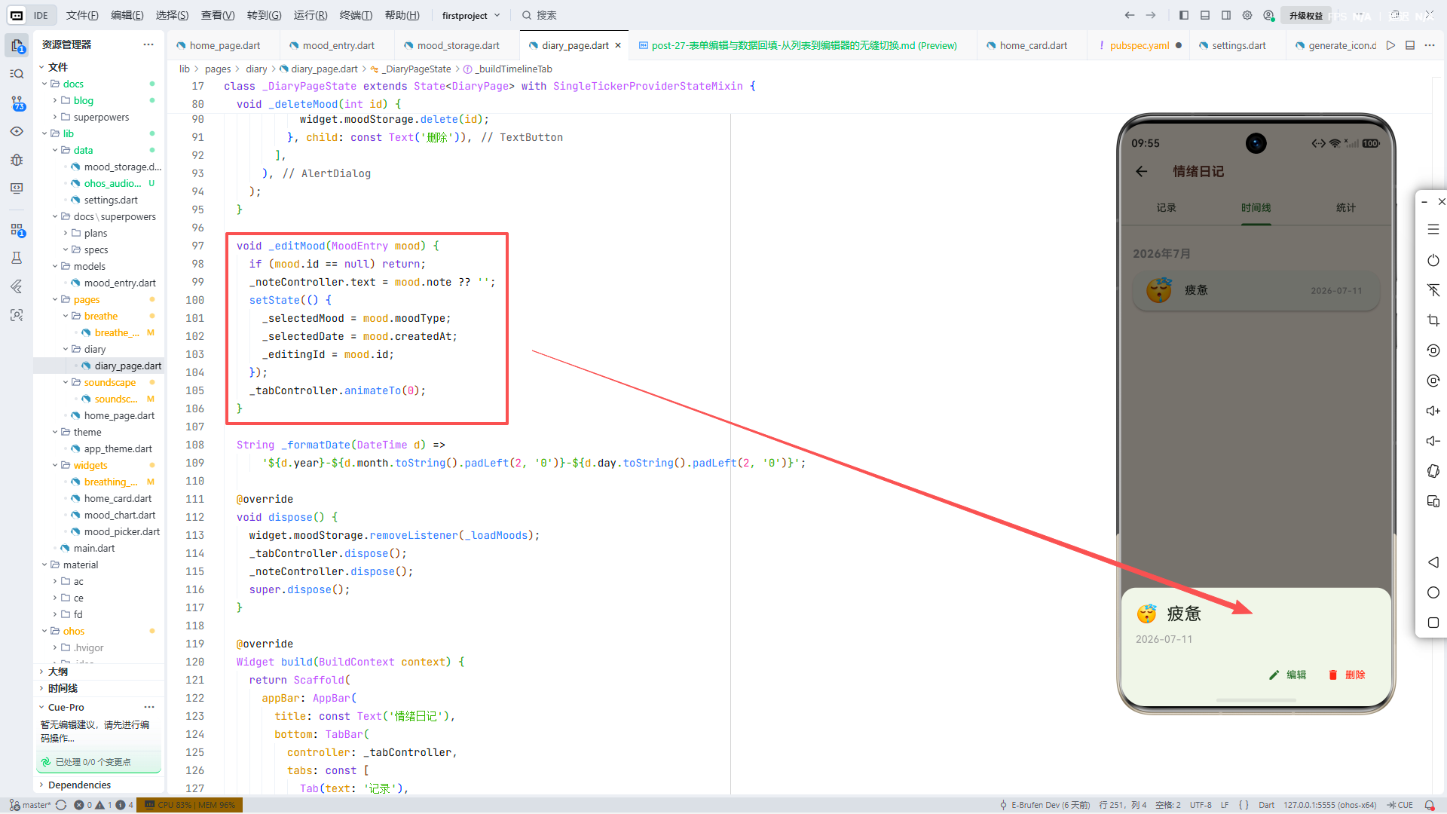1447x814 pixels.
Task: Open the Run and Debug bug icon
Action: pyautogui.click(x=17, y=160)
